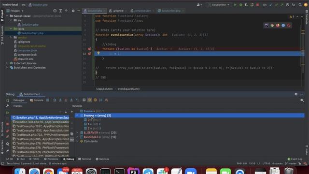Rerun SolutionTest from the debug sidebar
This screenshot has width=309, height=174.
pos(8,101)
